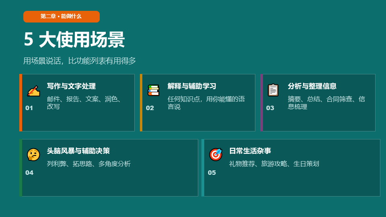
Task: Click the number label 03
Action: click(x=270, y=108)
